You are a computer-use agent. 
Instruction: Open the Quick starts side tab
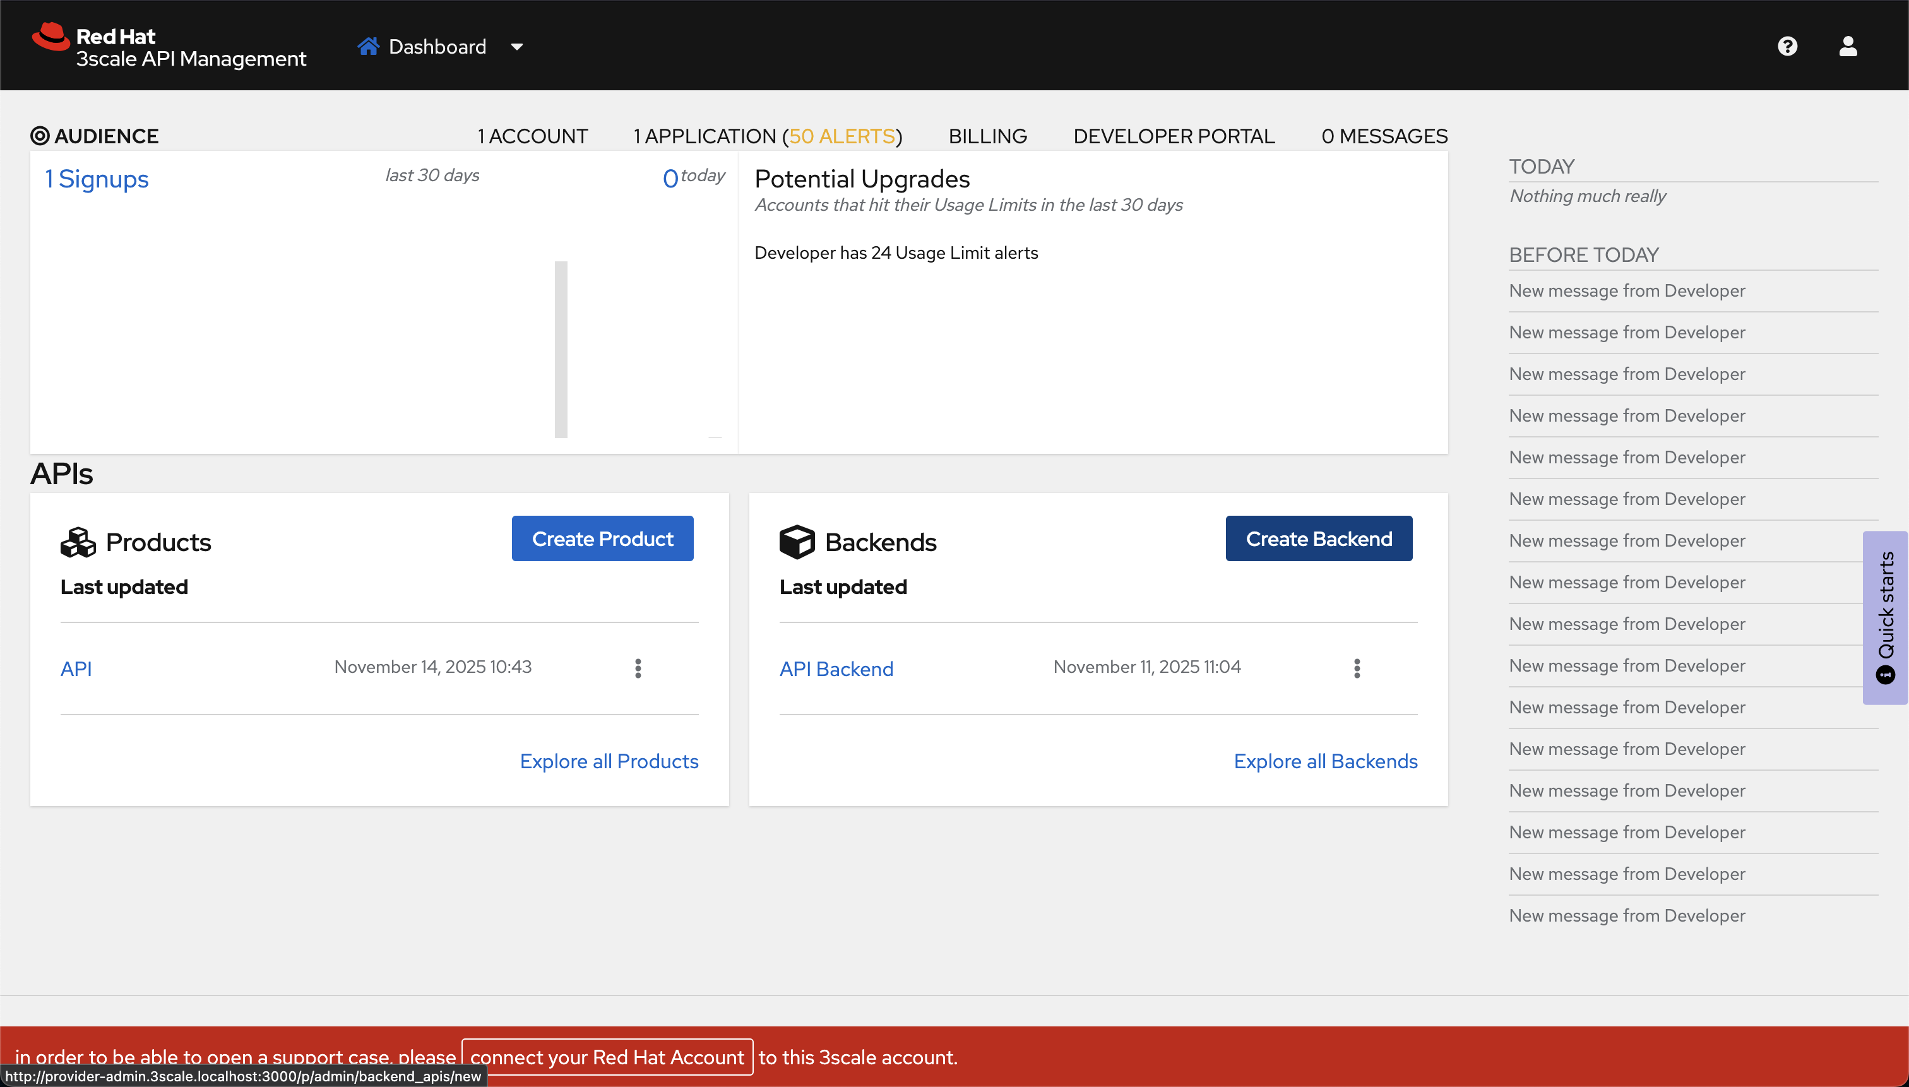[x=1885, y=617]
